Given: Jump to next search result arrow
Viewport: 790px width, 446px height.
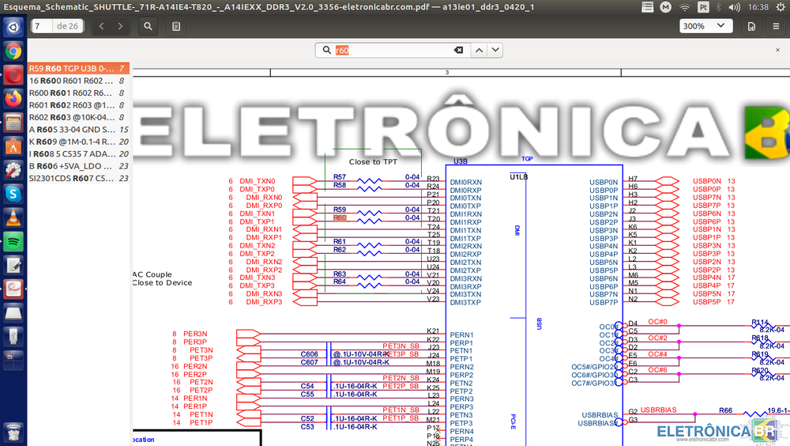Looking at the screenshot, I should [495, 50].
